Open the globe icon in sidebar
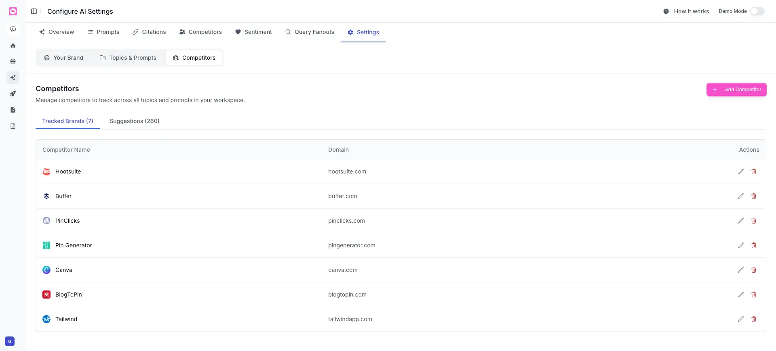 (13, 61)
